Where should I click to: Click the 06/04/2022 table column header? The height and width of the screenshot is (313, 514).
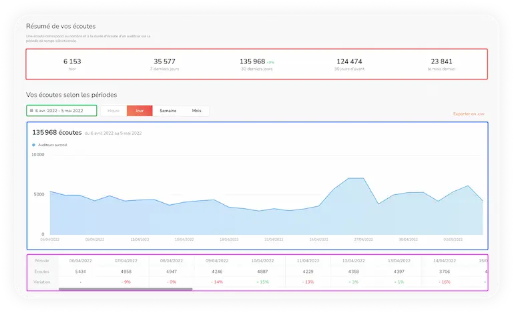click(81, 261)
